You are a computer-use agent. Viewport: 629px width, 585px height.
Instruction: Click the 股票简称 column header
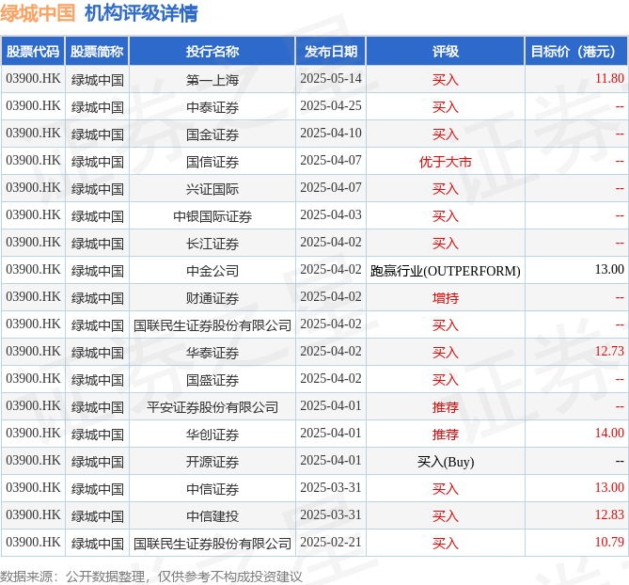tap(97, 52)
